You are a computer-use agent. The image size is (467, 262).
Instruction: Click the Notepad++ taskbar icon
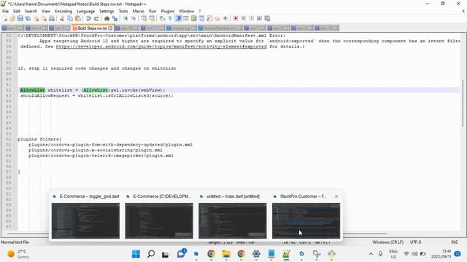click(x=286, y=254)
